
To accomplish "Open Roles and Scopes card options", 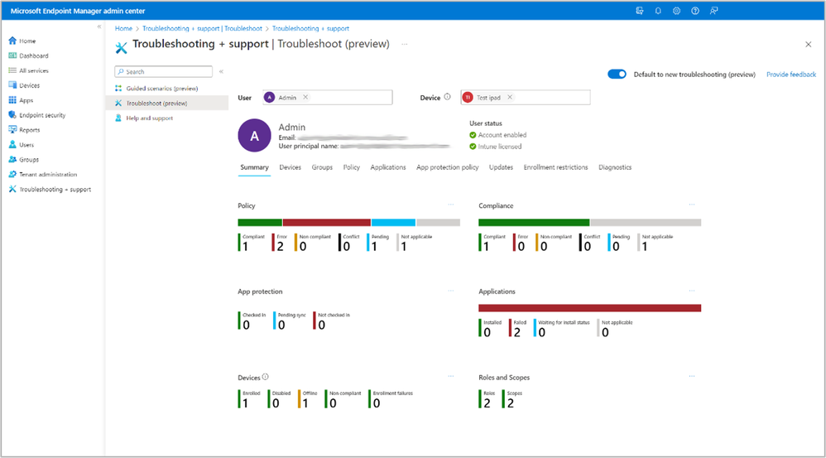I will (692, 376).
